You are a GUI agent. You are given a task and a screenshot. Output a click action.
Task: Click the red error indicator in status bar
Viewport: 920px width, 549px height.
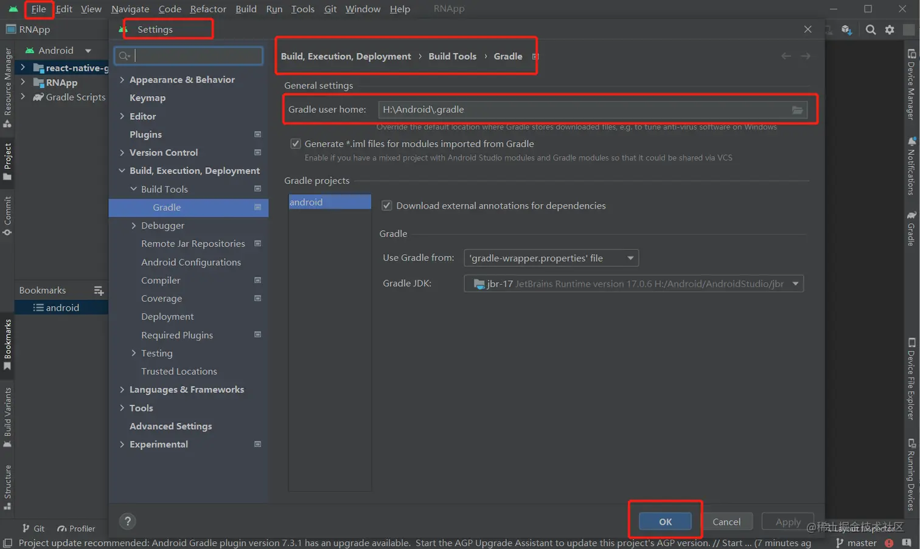click(x=889, y=543)
